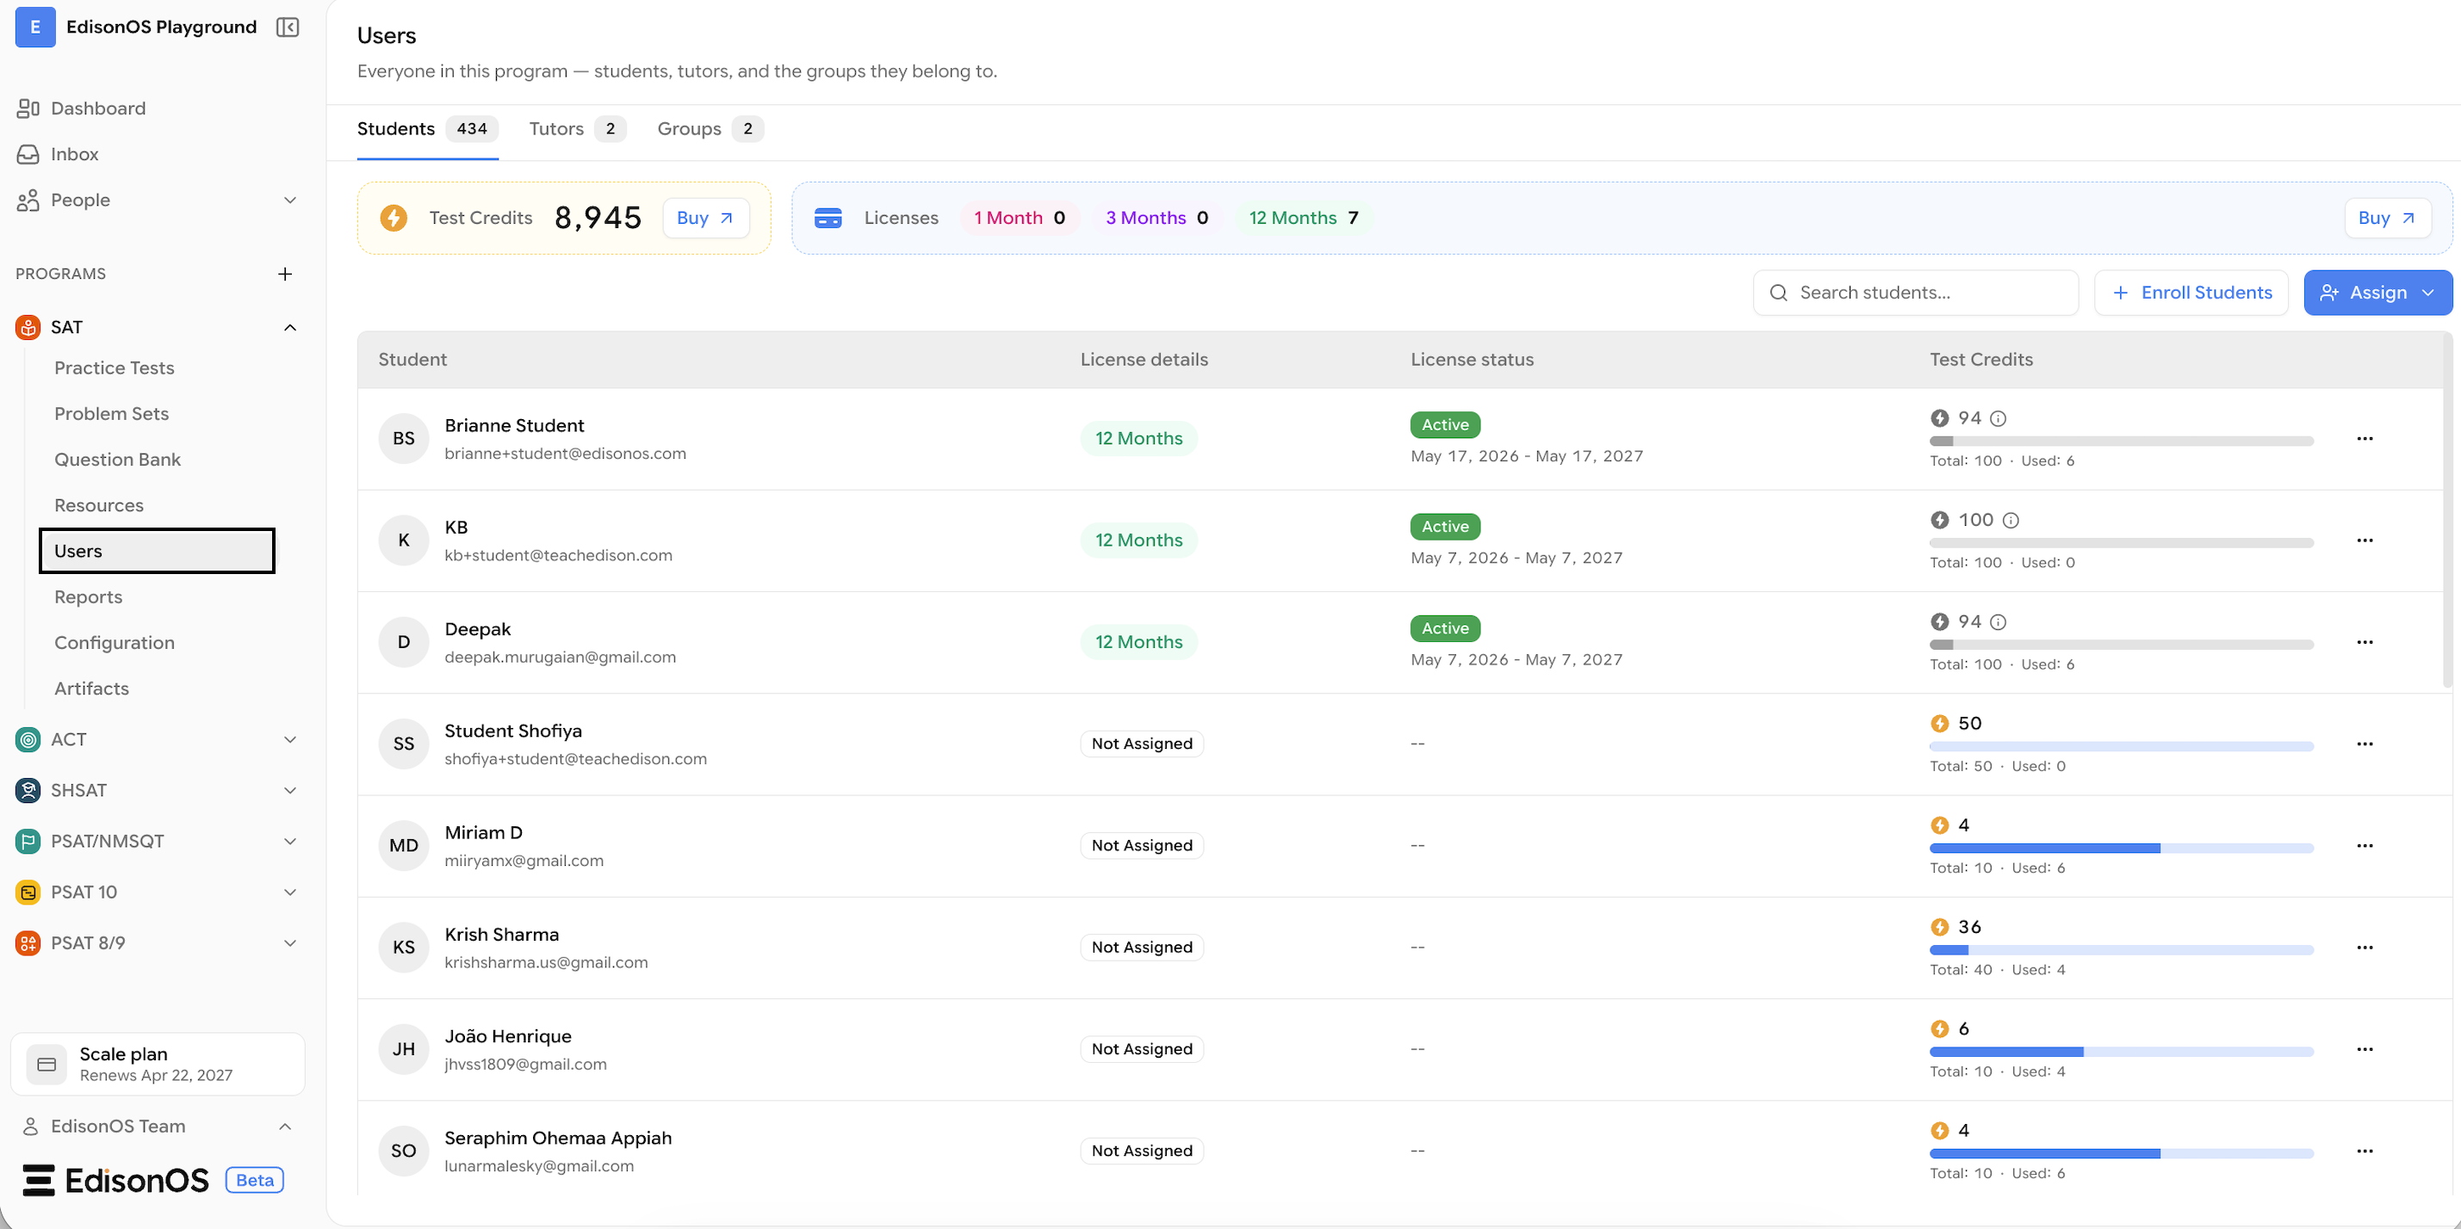Select the 1 Month license pill

point(1020,218)
